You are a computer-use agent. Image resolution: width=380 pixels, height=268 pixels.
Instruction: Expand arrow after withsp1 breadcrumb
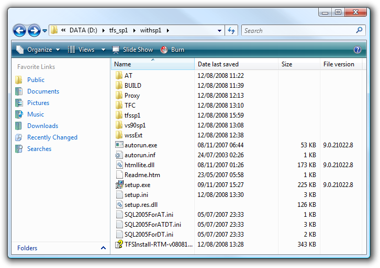[167, 30]
